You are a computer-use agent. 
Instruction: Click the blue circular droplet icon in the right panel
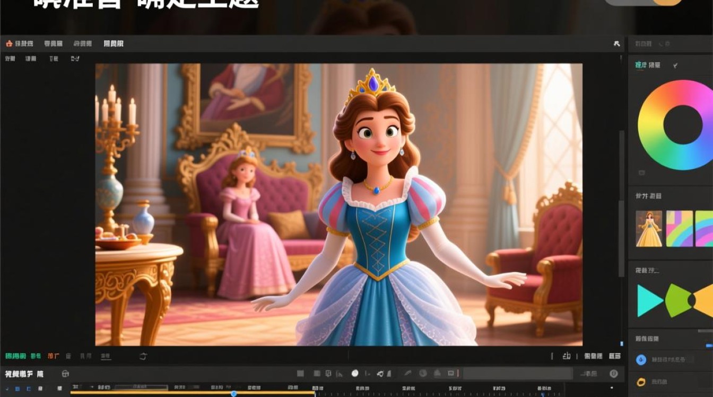[641, 359]
